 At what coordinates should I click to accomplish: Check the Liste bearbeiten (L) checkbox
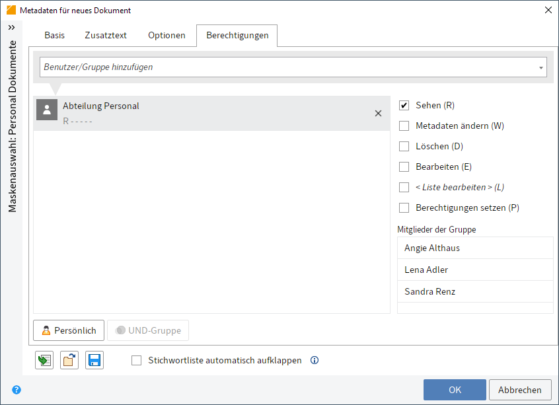pyautogui.click(x=404, y=187)
